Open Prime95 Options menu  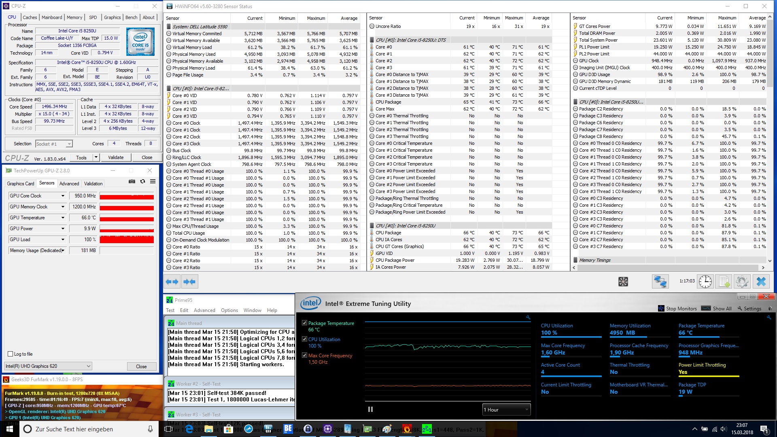click(229, 310)
